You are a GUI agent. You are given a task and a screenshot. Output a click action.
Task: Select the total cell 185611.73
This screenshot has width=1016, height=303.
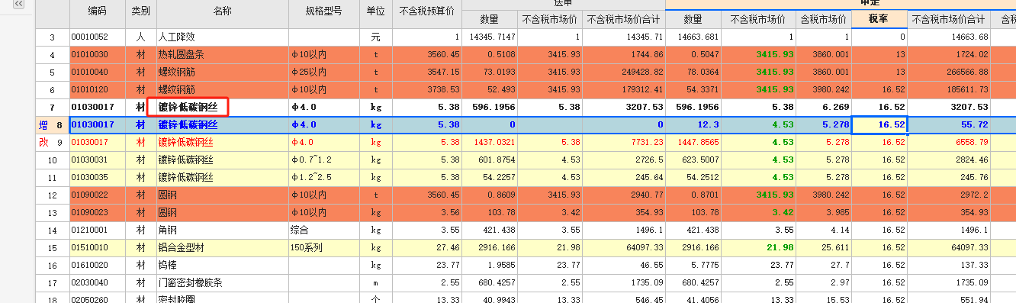pos(949,89)
